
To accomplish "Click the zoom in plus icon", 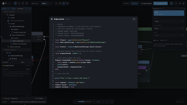I will click(75, 102).
